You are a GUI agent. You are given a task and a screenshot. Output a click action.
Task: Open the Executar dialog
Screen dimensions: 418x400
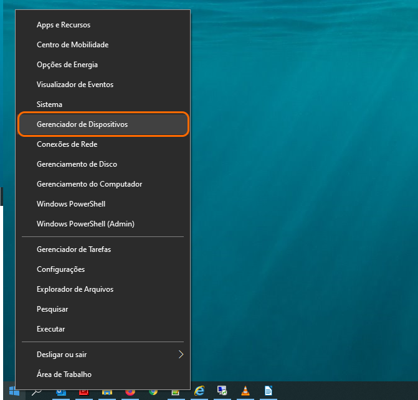(103, 329)
